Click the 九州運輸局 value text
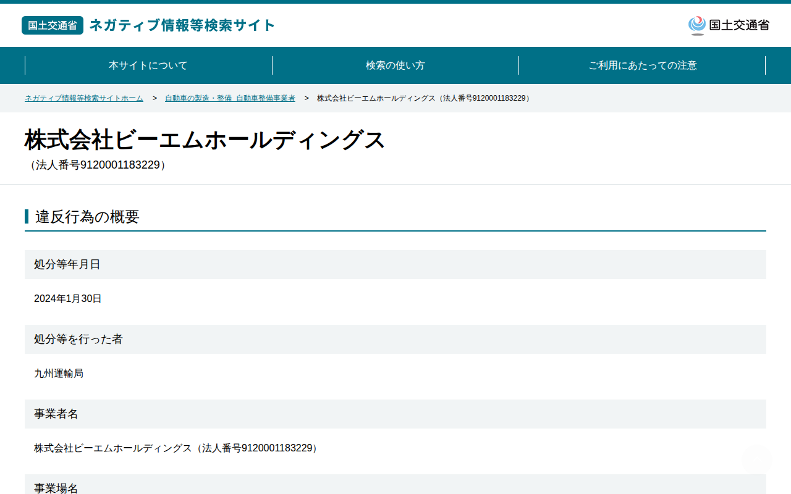 [59, 374]
